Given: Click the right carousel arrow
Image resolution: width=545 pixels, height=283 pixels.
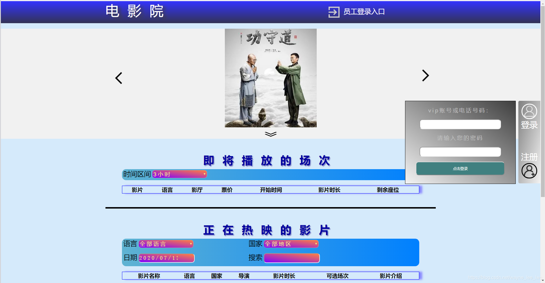Looking at the screenshot, I should 425,76.
